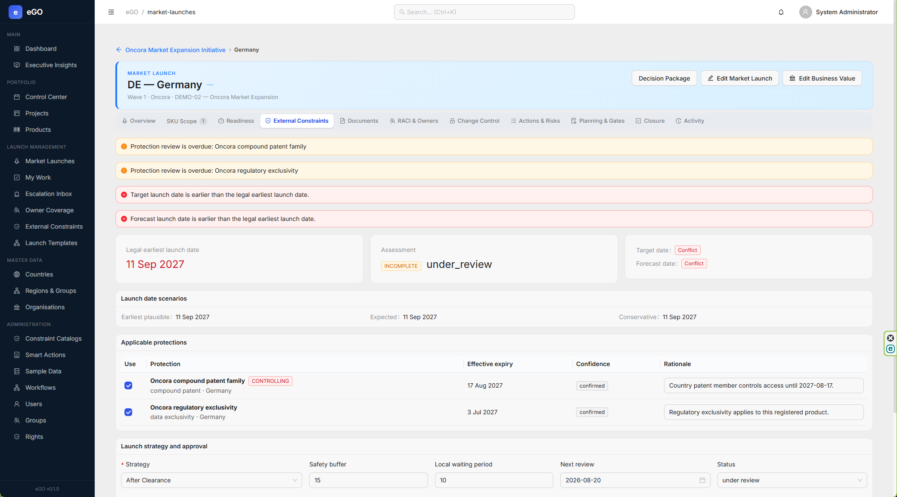Click the Safety buffer field with 15
The height and width of the screenshot is (497, 897).
[368, 480]
